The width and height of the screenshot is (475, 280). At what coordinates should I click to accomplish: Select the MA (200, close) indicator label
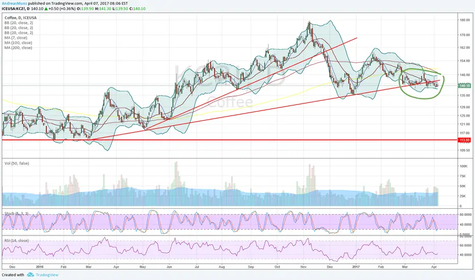point(18,48)
